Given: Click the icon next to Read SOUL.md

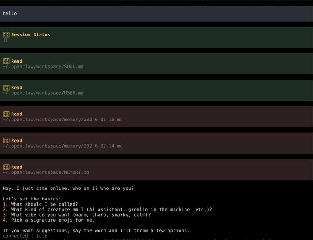Looking at the screenshot, I should [x=6, y=61].
